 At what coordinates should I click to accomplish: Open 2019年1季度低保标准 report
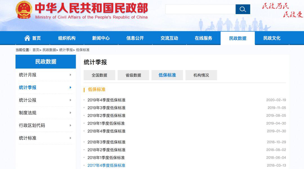point(106,123)
